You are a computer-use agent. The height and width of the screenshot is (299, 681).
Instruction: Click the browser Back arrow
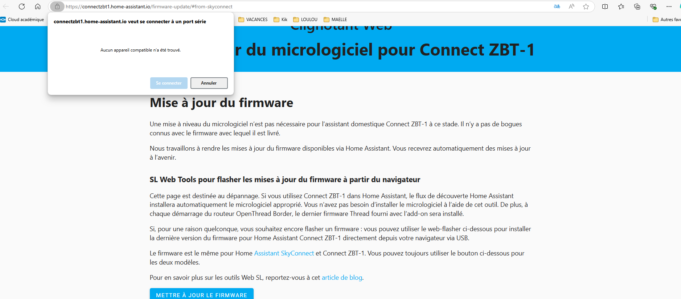(6, 7)
